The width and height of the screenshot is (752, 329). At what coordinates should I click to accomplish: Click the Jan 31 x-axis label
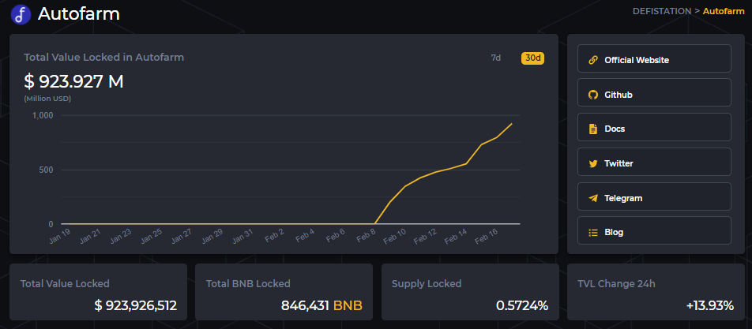pos(243,236)
